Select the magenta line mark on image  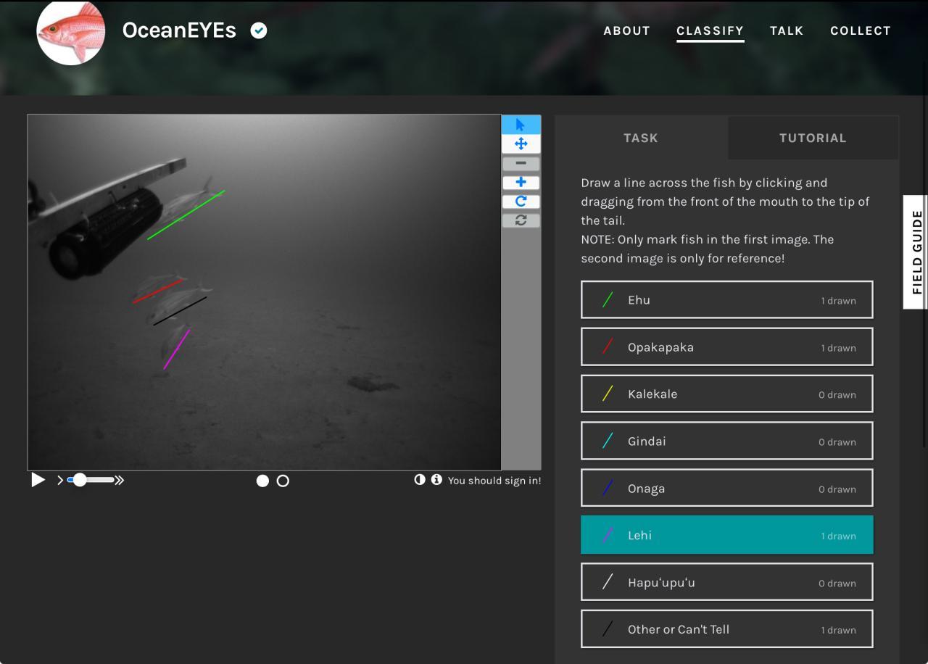tap(177, 349)
